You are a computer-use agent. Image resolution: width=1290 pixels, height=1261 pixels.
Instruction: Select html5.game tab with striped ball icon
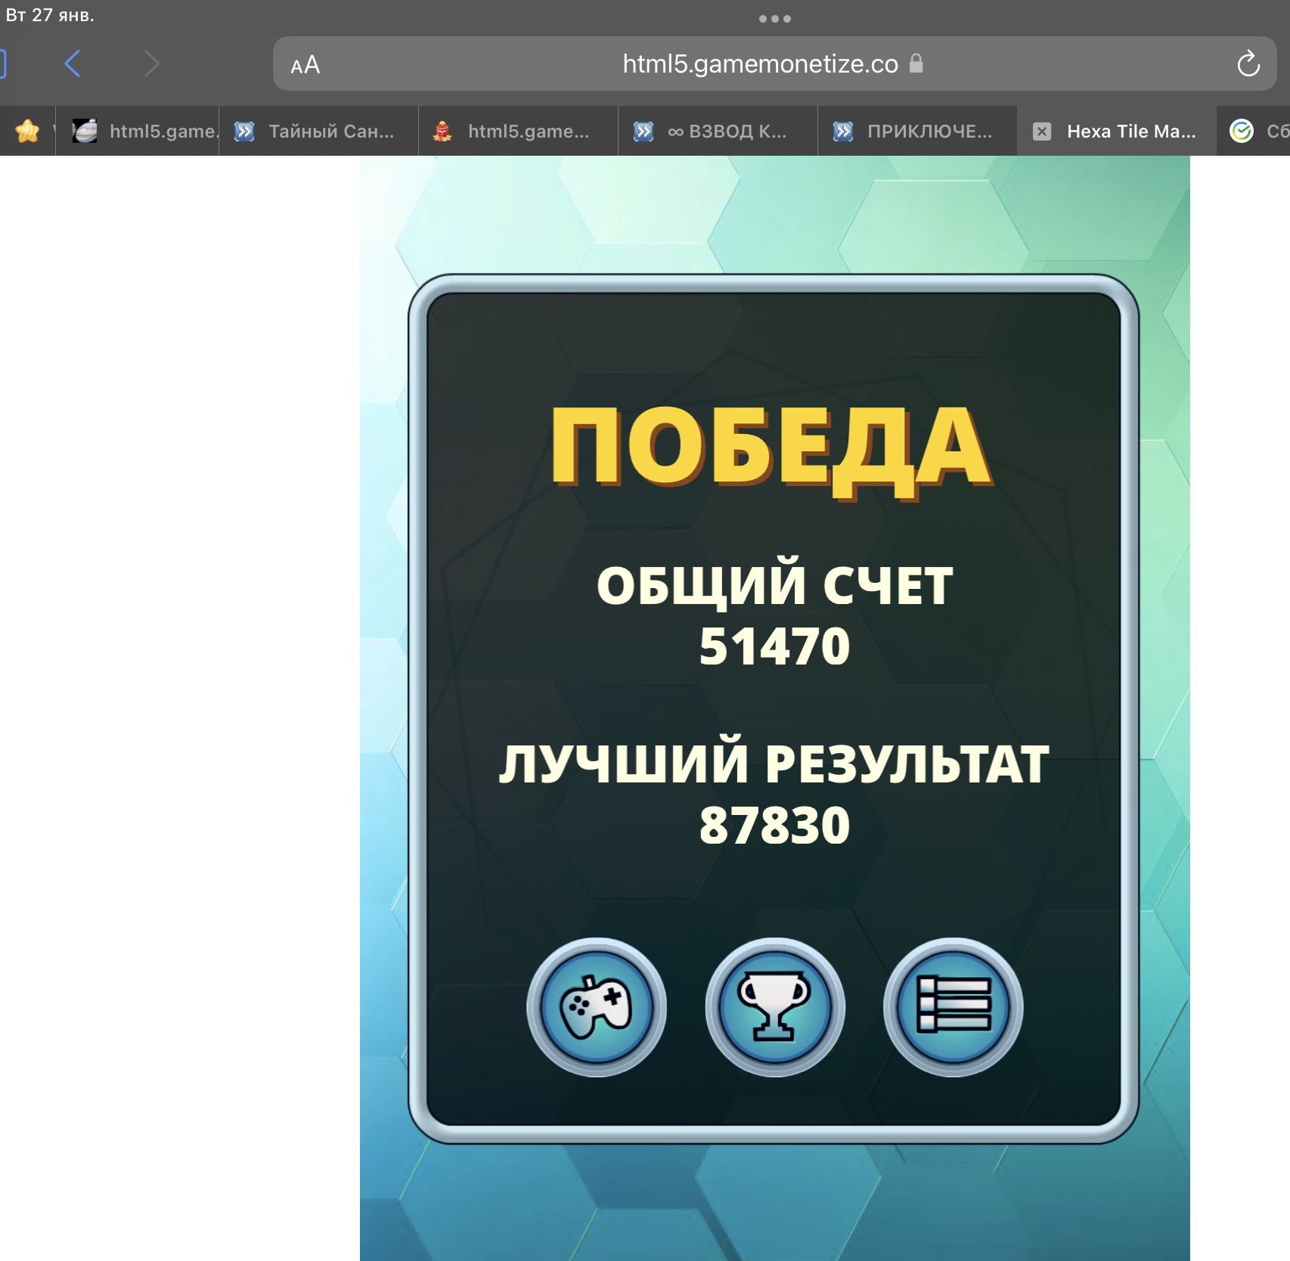coord(144,132)
